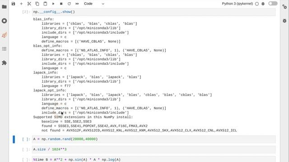Click the 'Supported SIMD extensions' output line
The width and height of the screenshot is (289, 162).
pos(83,117)
